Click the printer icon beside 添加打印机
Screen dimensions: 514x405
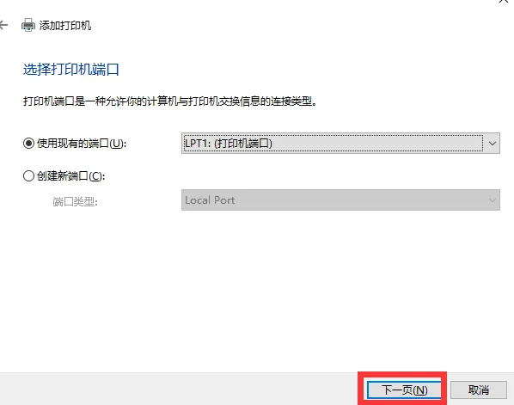point(28,25)
